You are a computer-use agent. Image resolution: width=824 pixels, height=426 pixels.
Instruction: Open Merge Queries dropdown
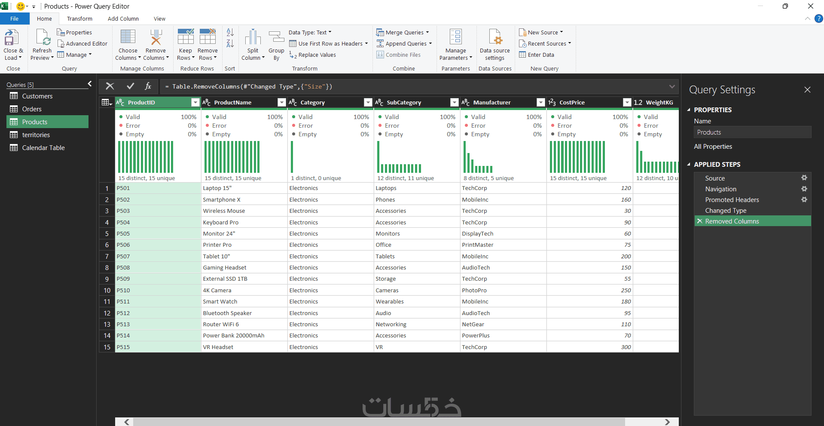pyautogui.click(x=403, y=32)
